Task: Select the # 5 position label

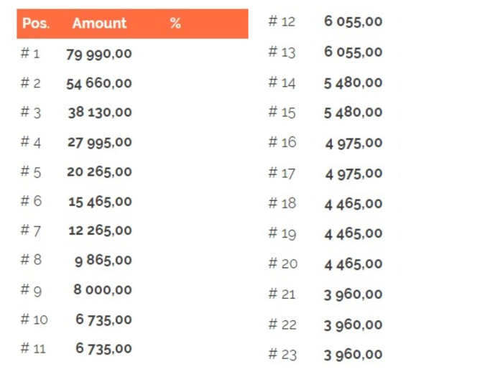Action: (31, 172)
